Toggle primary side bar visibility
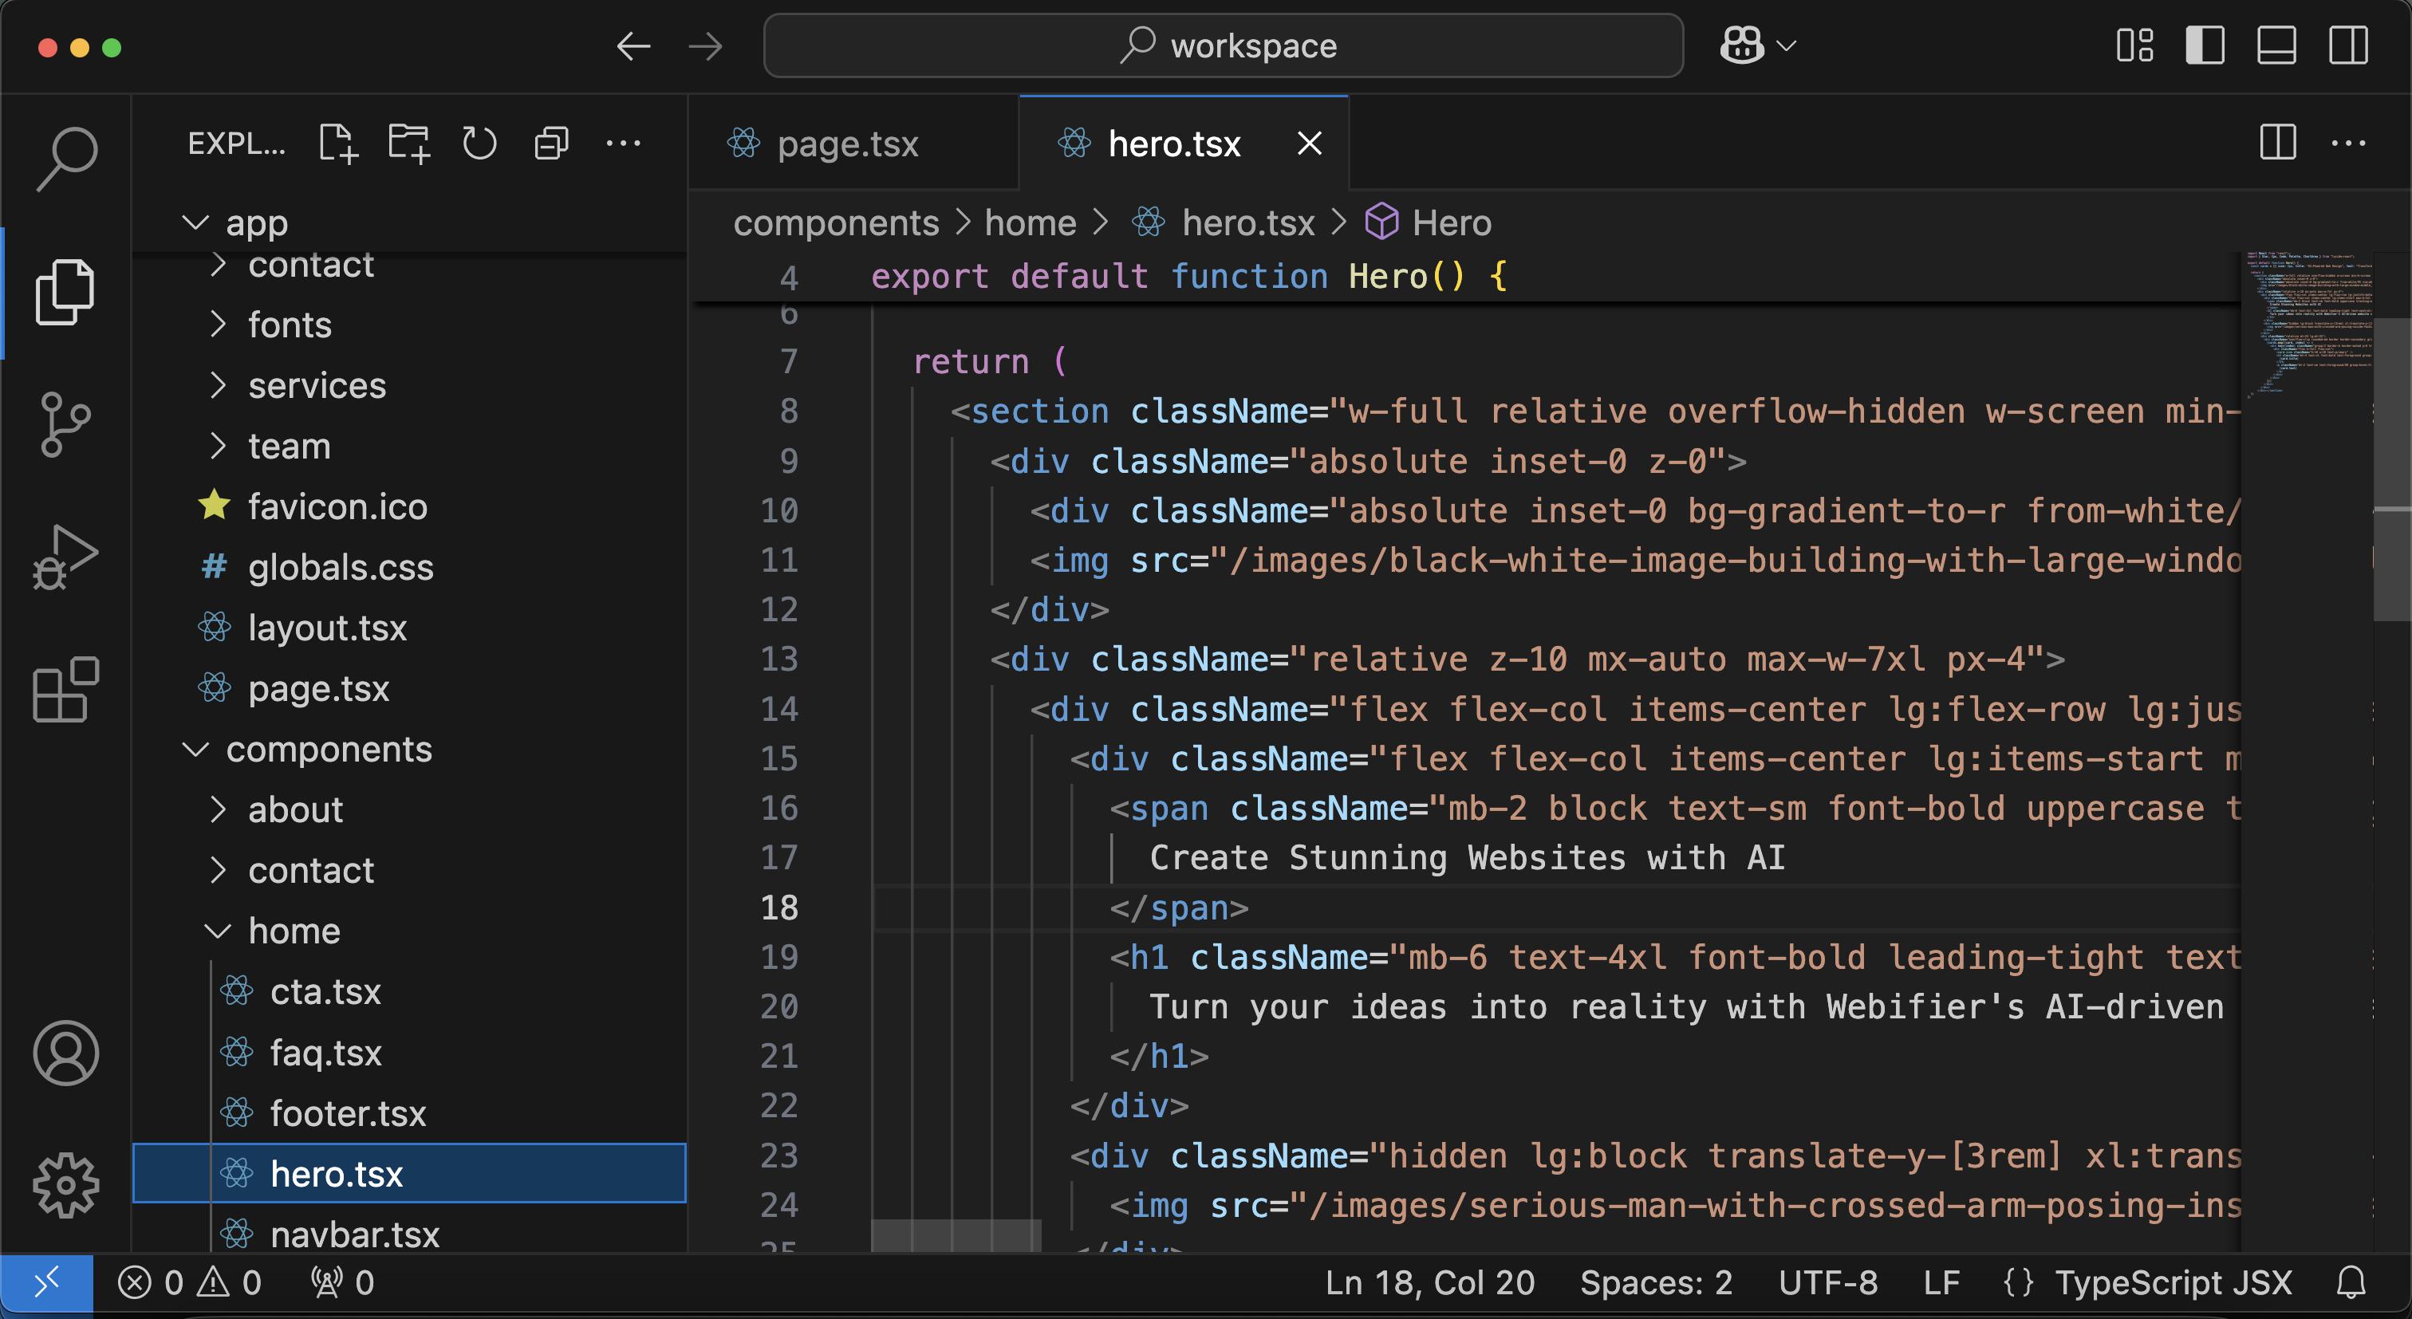Screen dimensions: 2412x1319 (2206, 45)
